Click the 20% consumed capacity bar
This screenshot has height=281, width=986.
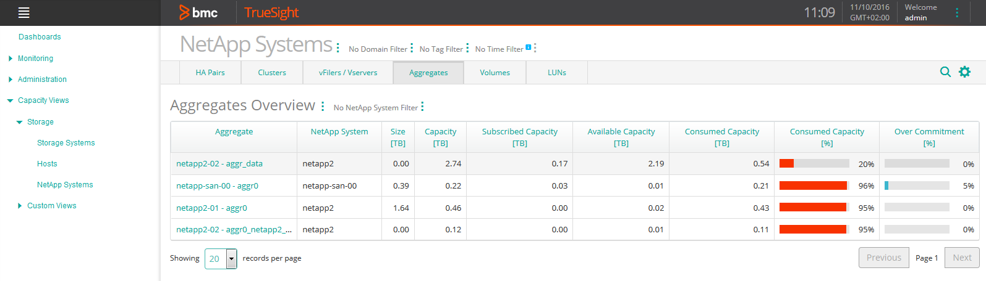[x=814, y=164]
